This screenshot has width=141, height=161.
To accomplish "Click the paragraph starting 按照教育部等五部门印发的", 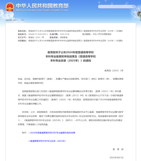I will 71,98.
